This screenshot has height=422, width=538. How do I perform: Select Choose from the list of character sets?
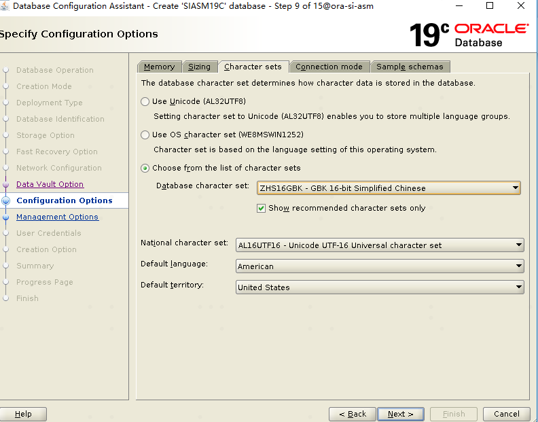pos(145,168)
